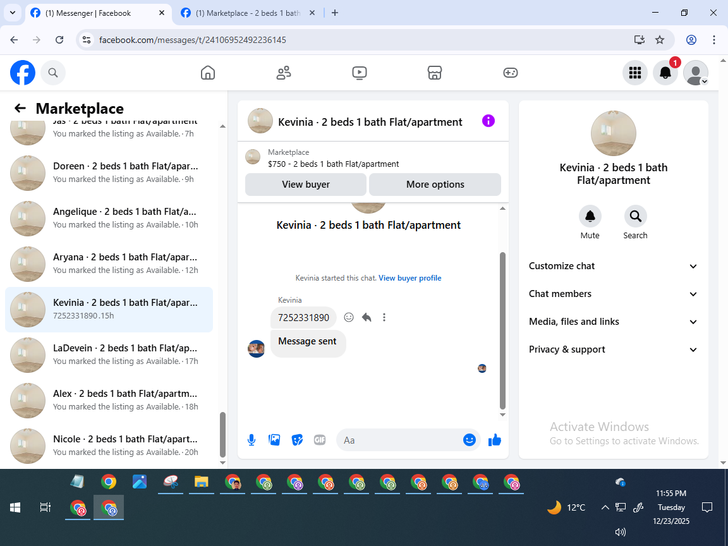
Task: Focus the Aa message input field
Action: (x=402, y=440)
